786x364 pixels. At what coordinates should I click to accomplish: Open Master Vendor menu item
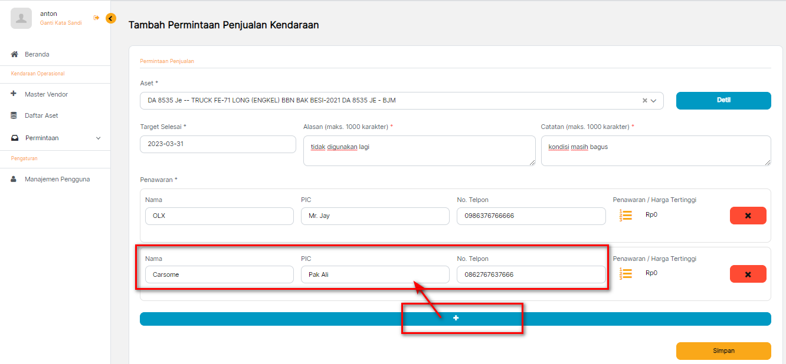click(46, 94)
